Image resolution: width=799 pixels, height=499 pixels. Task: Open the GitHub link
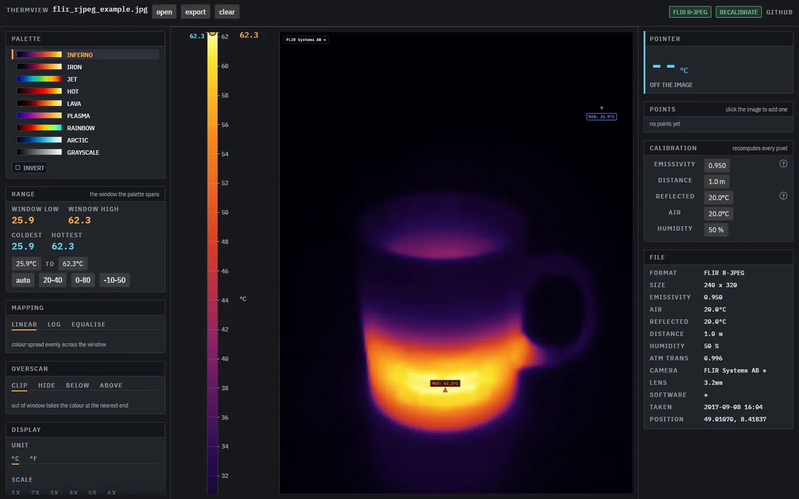tap(780, 12)
